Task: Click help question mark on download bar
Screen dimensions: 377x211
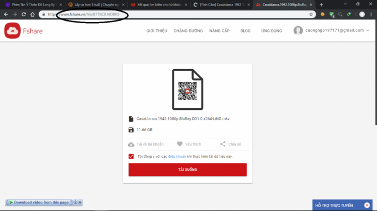Action: tap(75, 202)
